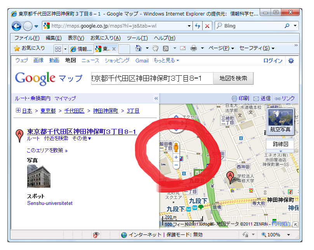Open the セーフティ(S) dropdown menu
314x250 pixels.
coord(257,48)
